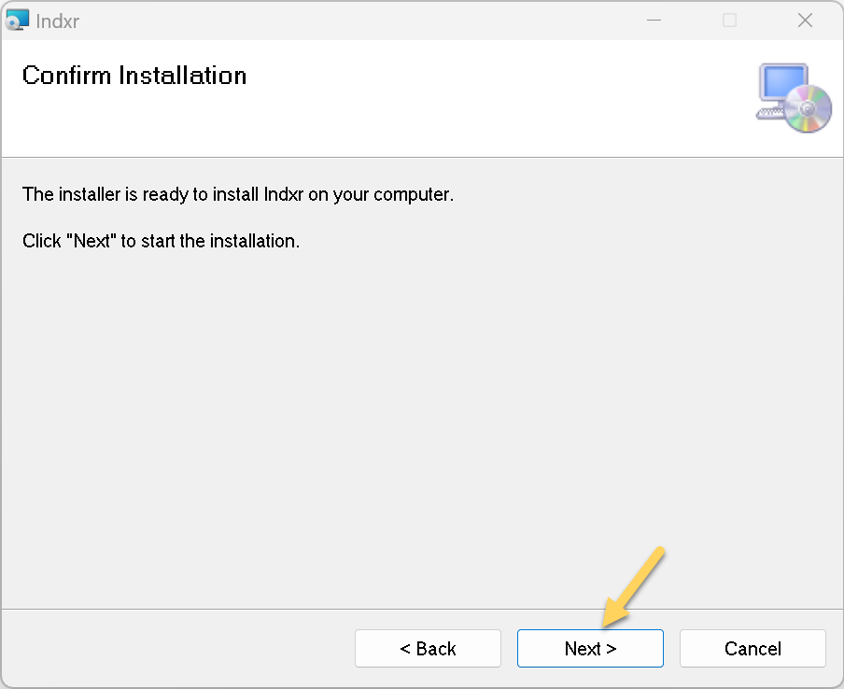Screen dimensions: 844x689
Task: Abort the setup with the Cancel button
Action: (x=753, y=649)
